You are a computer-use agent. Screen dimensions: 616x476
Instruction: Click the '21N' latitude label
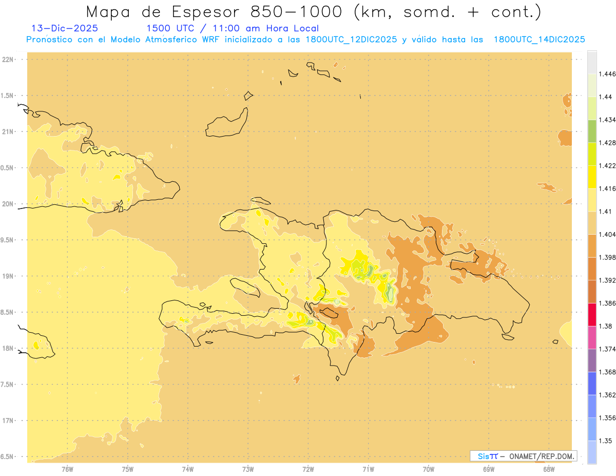8,132
